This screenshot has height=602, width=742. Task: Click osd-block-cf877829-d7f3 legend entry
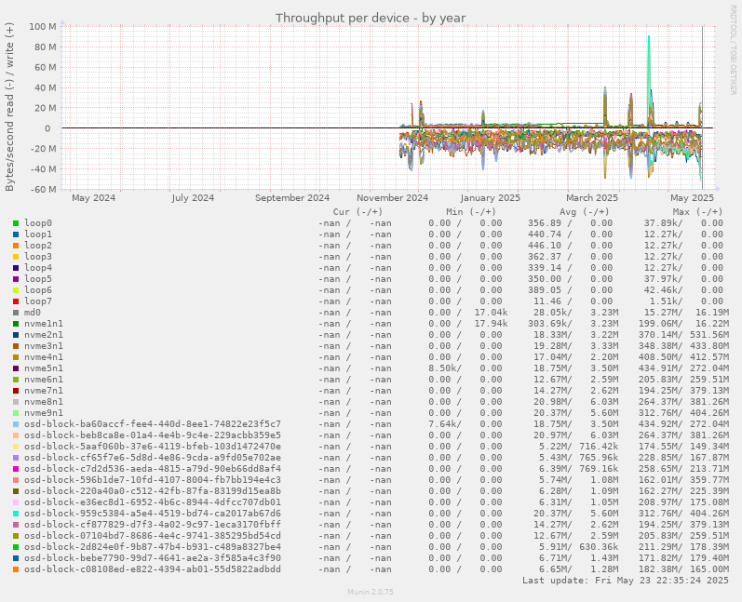point(153,525)
